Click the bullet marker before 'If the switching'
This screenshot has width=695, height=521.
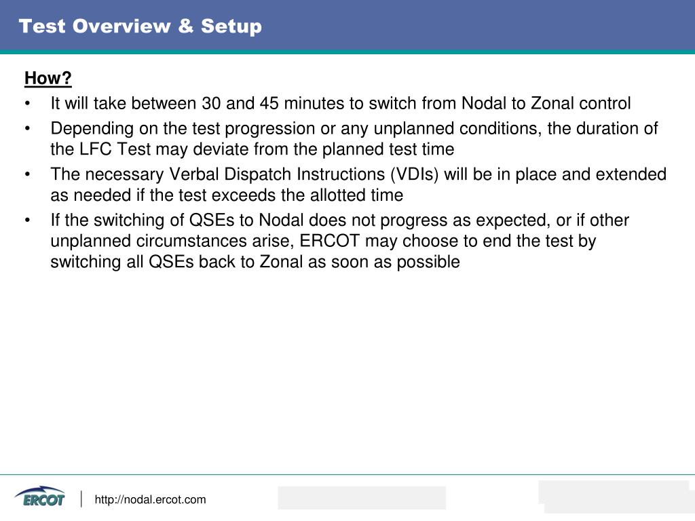click(x=27, y=220)
